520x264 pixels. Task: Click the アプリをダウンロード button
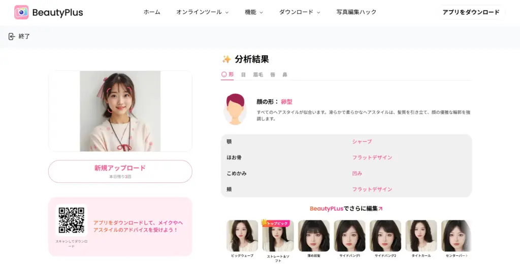click(x=471, y=12)
